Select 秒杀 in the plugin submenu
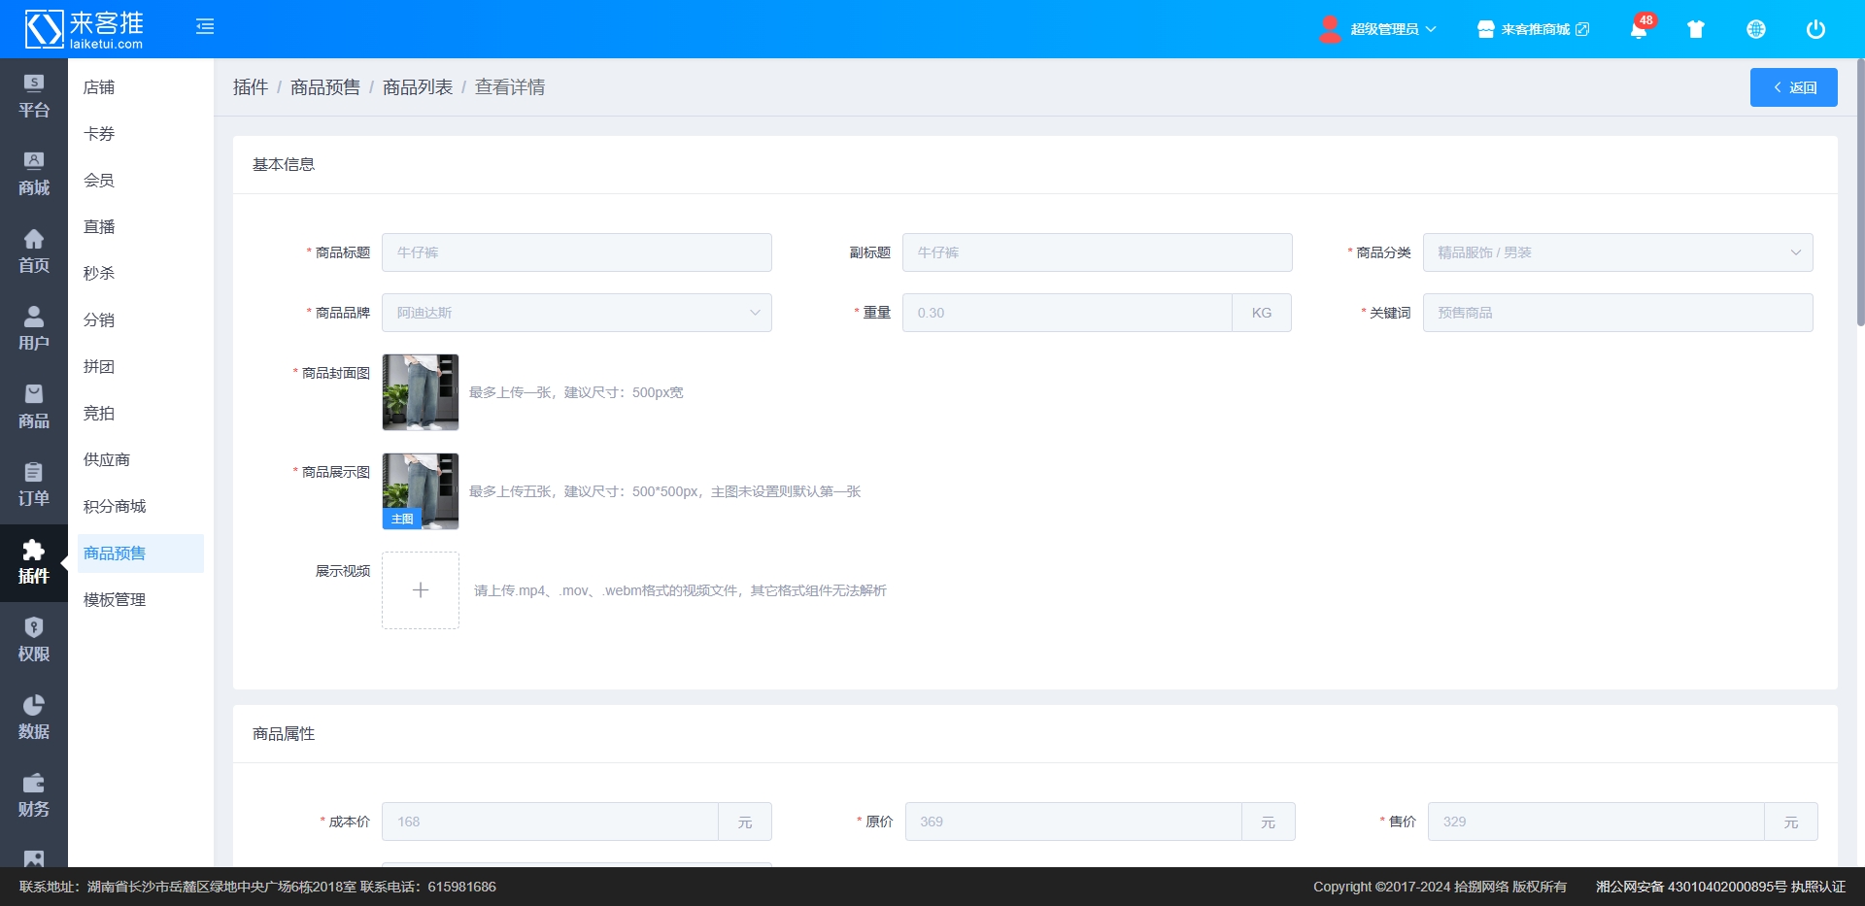The height and width of the screenshot is (906, 1865). (99, 274)
